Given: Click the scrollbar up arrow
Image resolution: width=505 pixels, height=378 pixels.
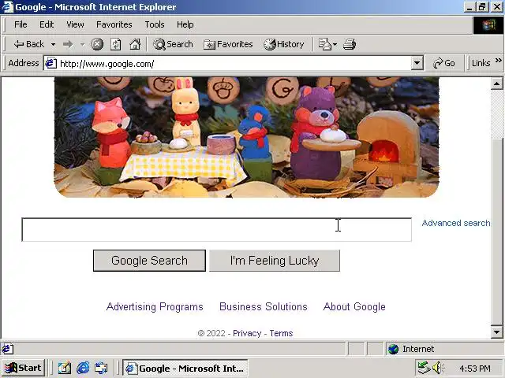Looking at the screenshot, I should (496, 84).
